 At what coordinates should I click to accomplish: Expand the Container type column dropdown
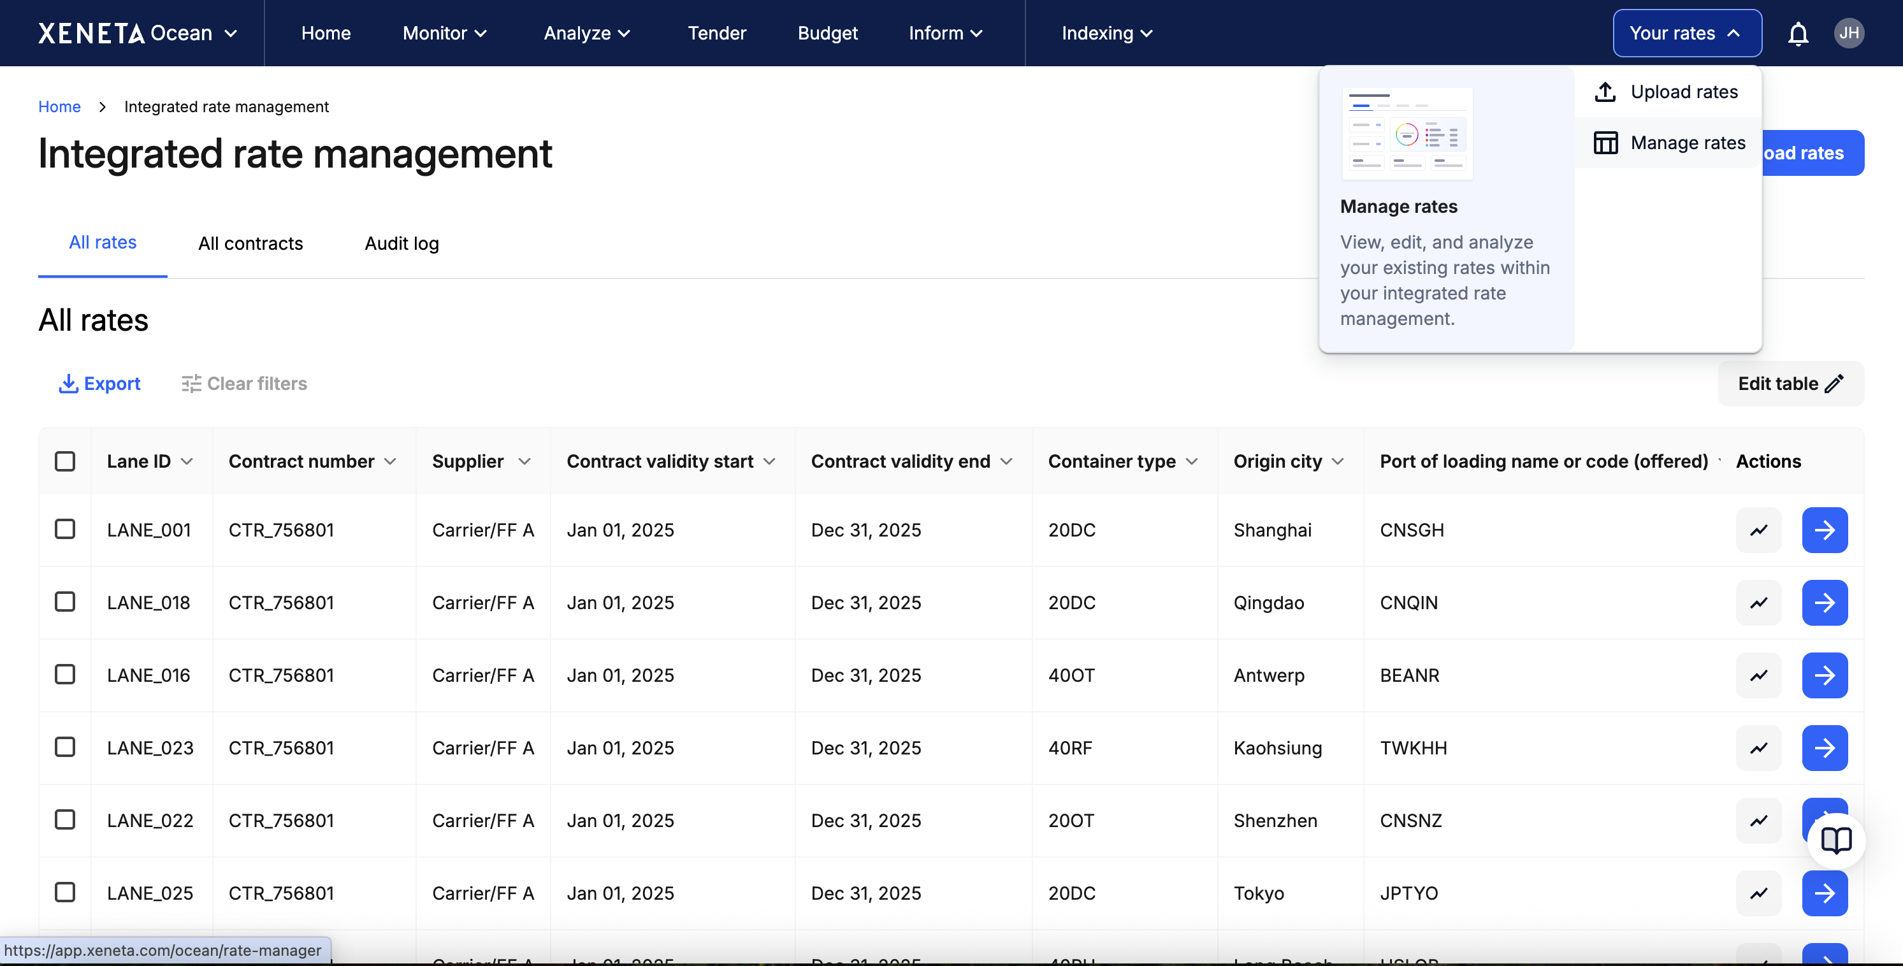pos(1192,461)
